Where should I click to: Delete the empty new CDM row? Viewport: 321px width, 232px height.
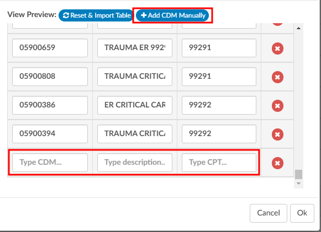pos(277,163)
